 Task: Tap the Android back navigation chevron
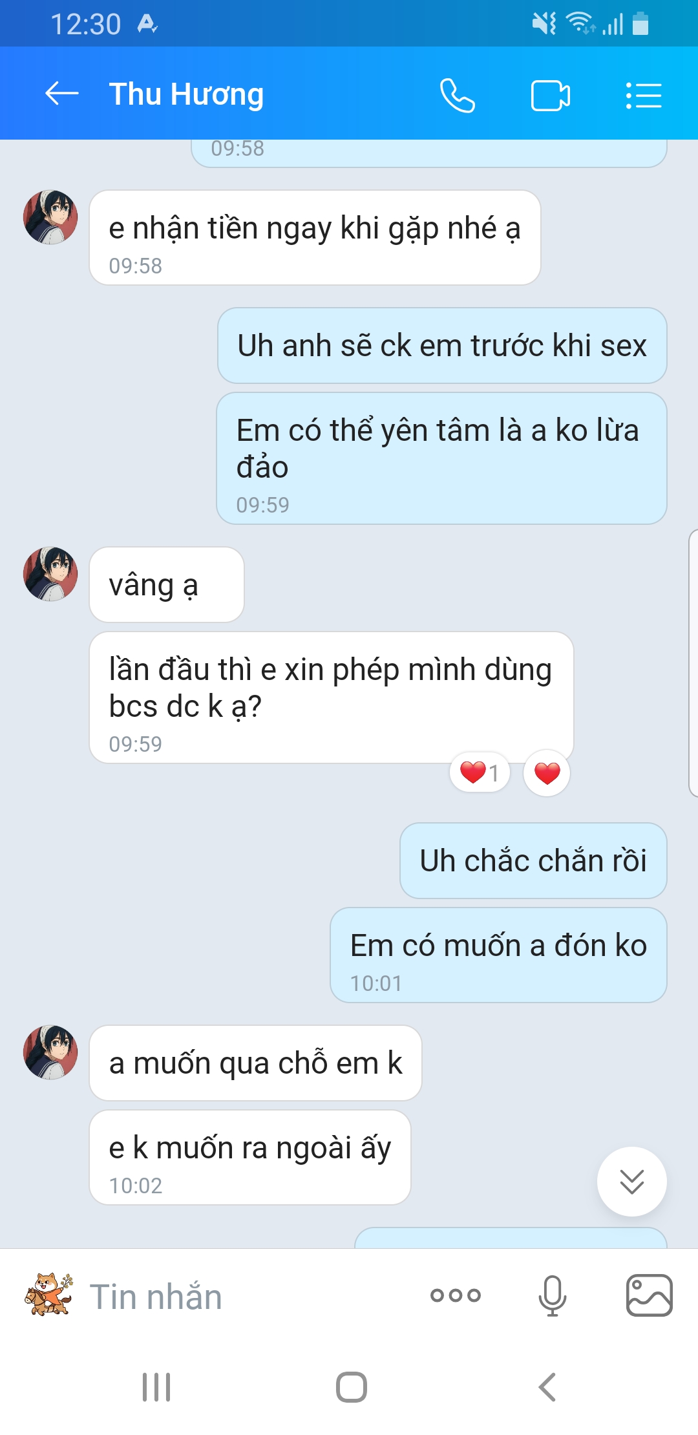coord(547,1387)
